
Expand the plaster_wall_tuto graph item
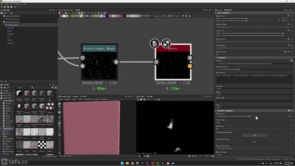coord(4,19)
